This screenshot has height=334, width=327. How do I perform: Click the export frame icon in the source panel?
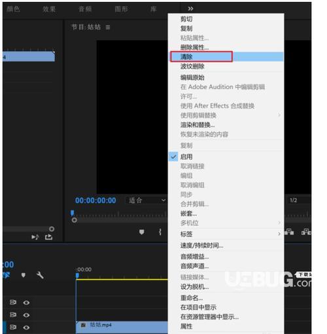(48, 237)
